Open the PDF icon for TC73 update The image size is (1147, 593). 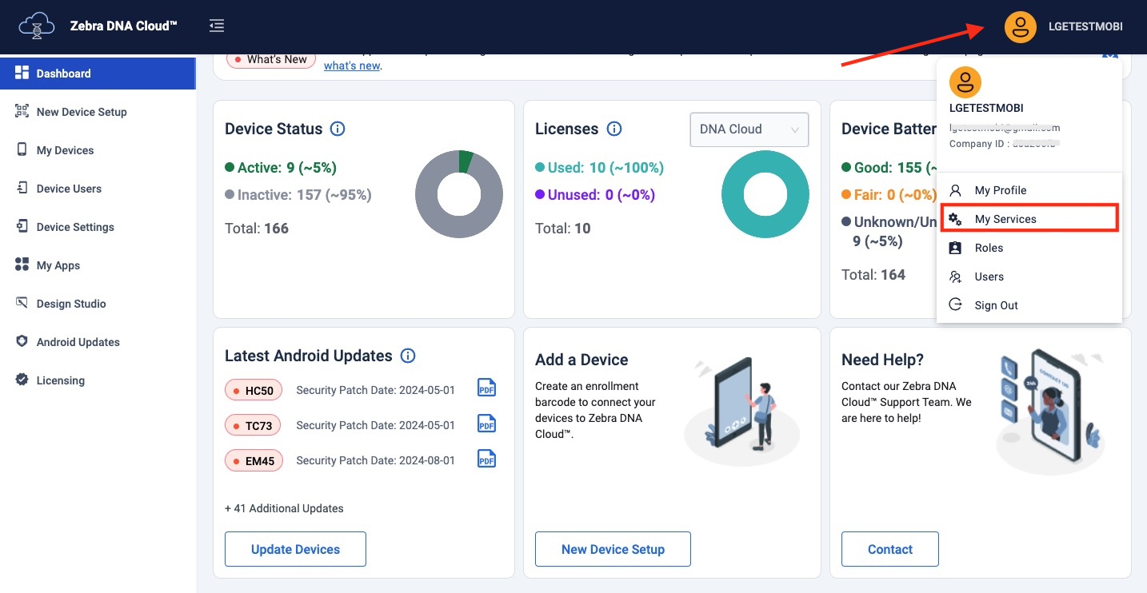click(x=486, y=424)
